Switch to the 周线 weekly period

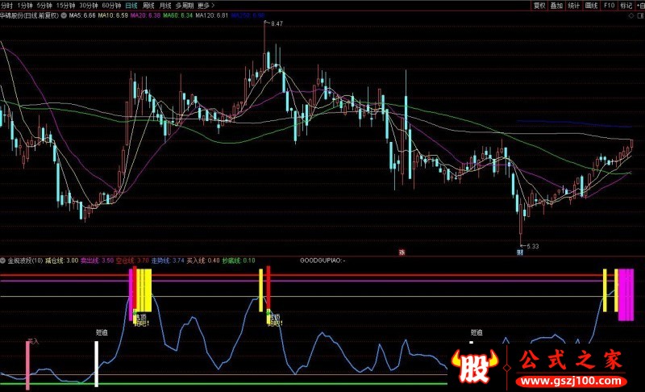pyautogui.click(x=148, y=5)
